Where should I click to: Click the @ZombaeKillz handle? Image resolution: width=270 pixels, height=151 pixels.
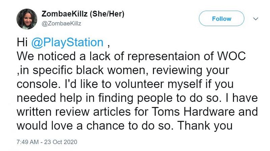point(61,23)
